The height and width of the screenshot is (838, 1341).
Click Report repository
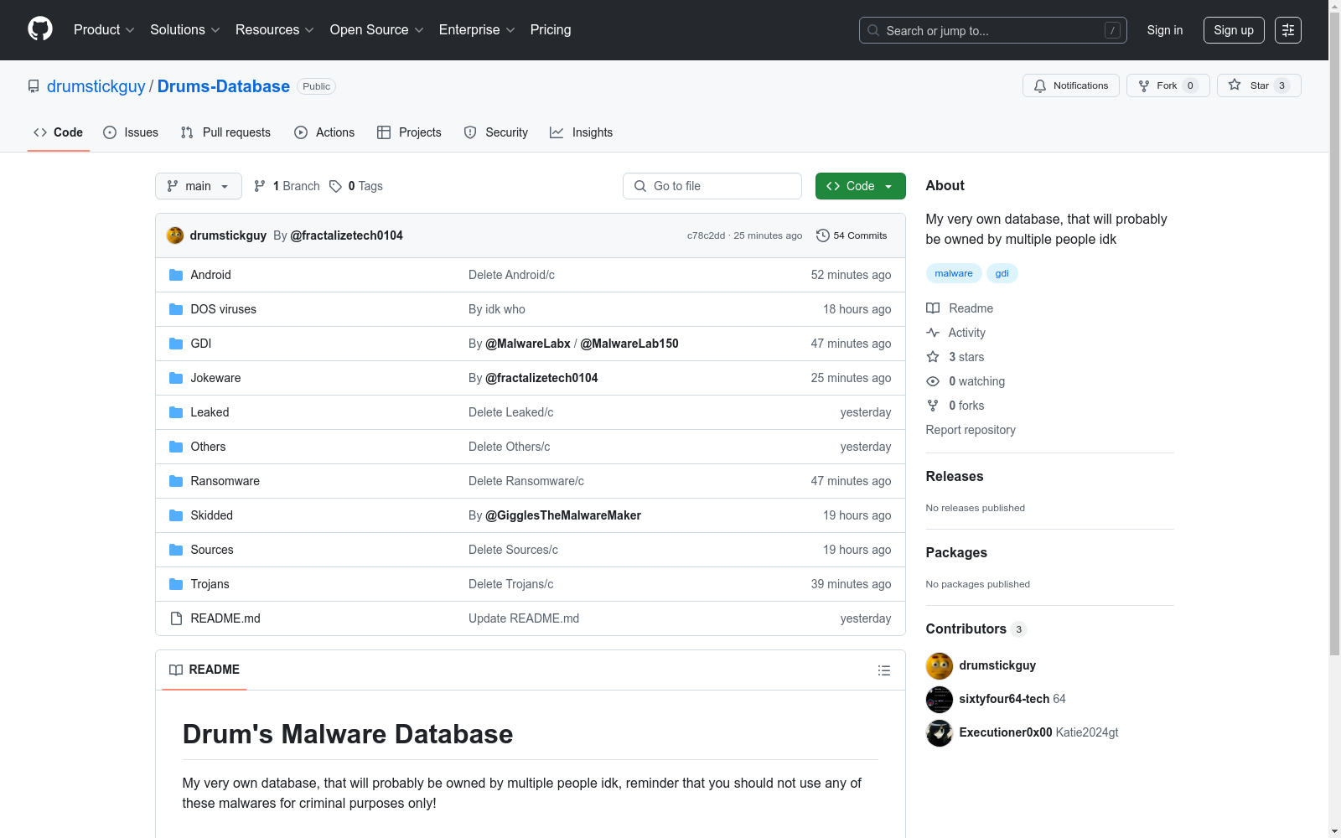pos(971,430)
